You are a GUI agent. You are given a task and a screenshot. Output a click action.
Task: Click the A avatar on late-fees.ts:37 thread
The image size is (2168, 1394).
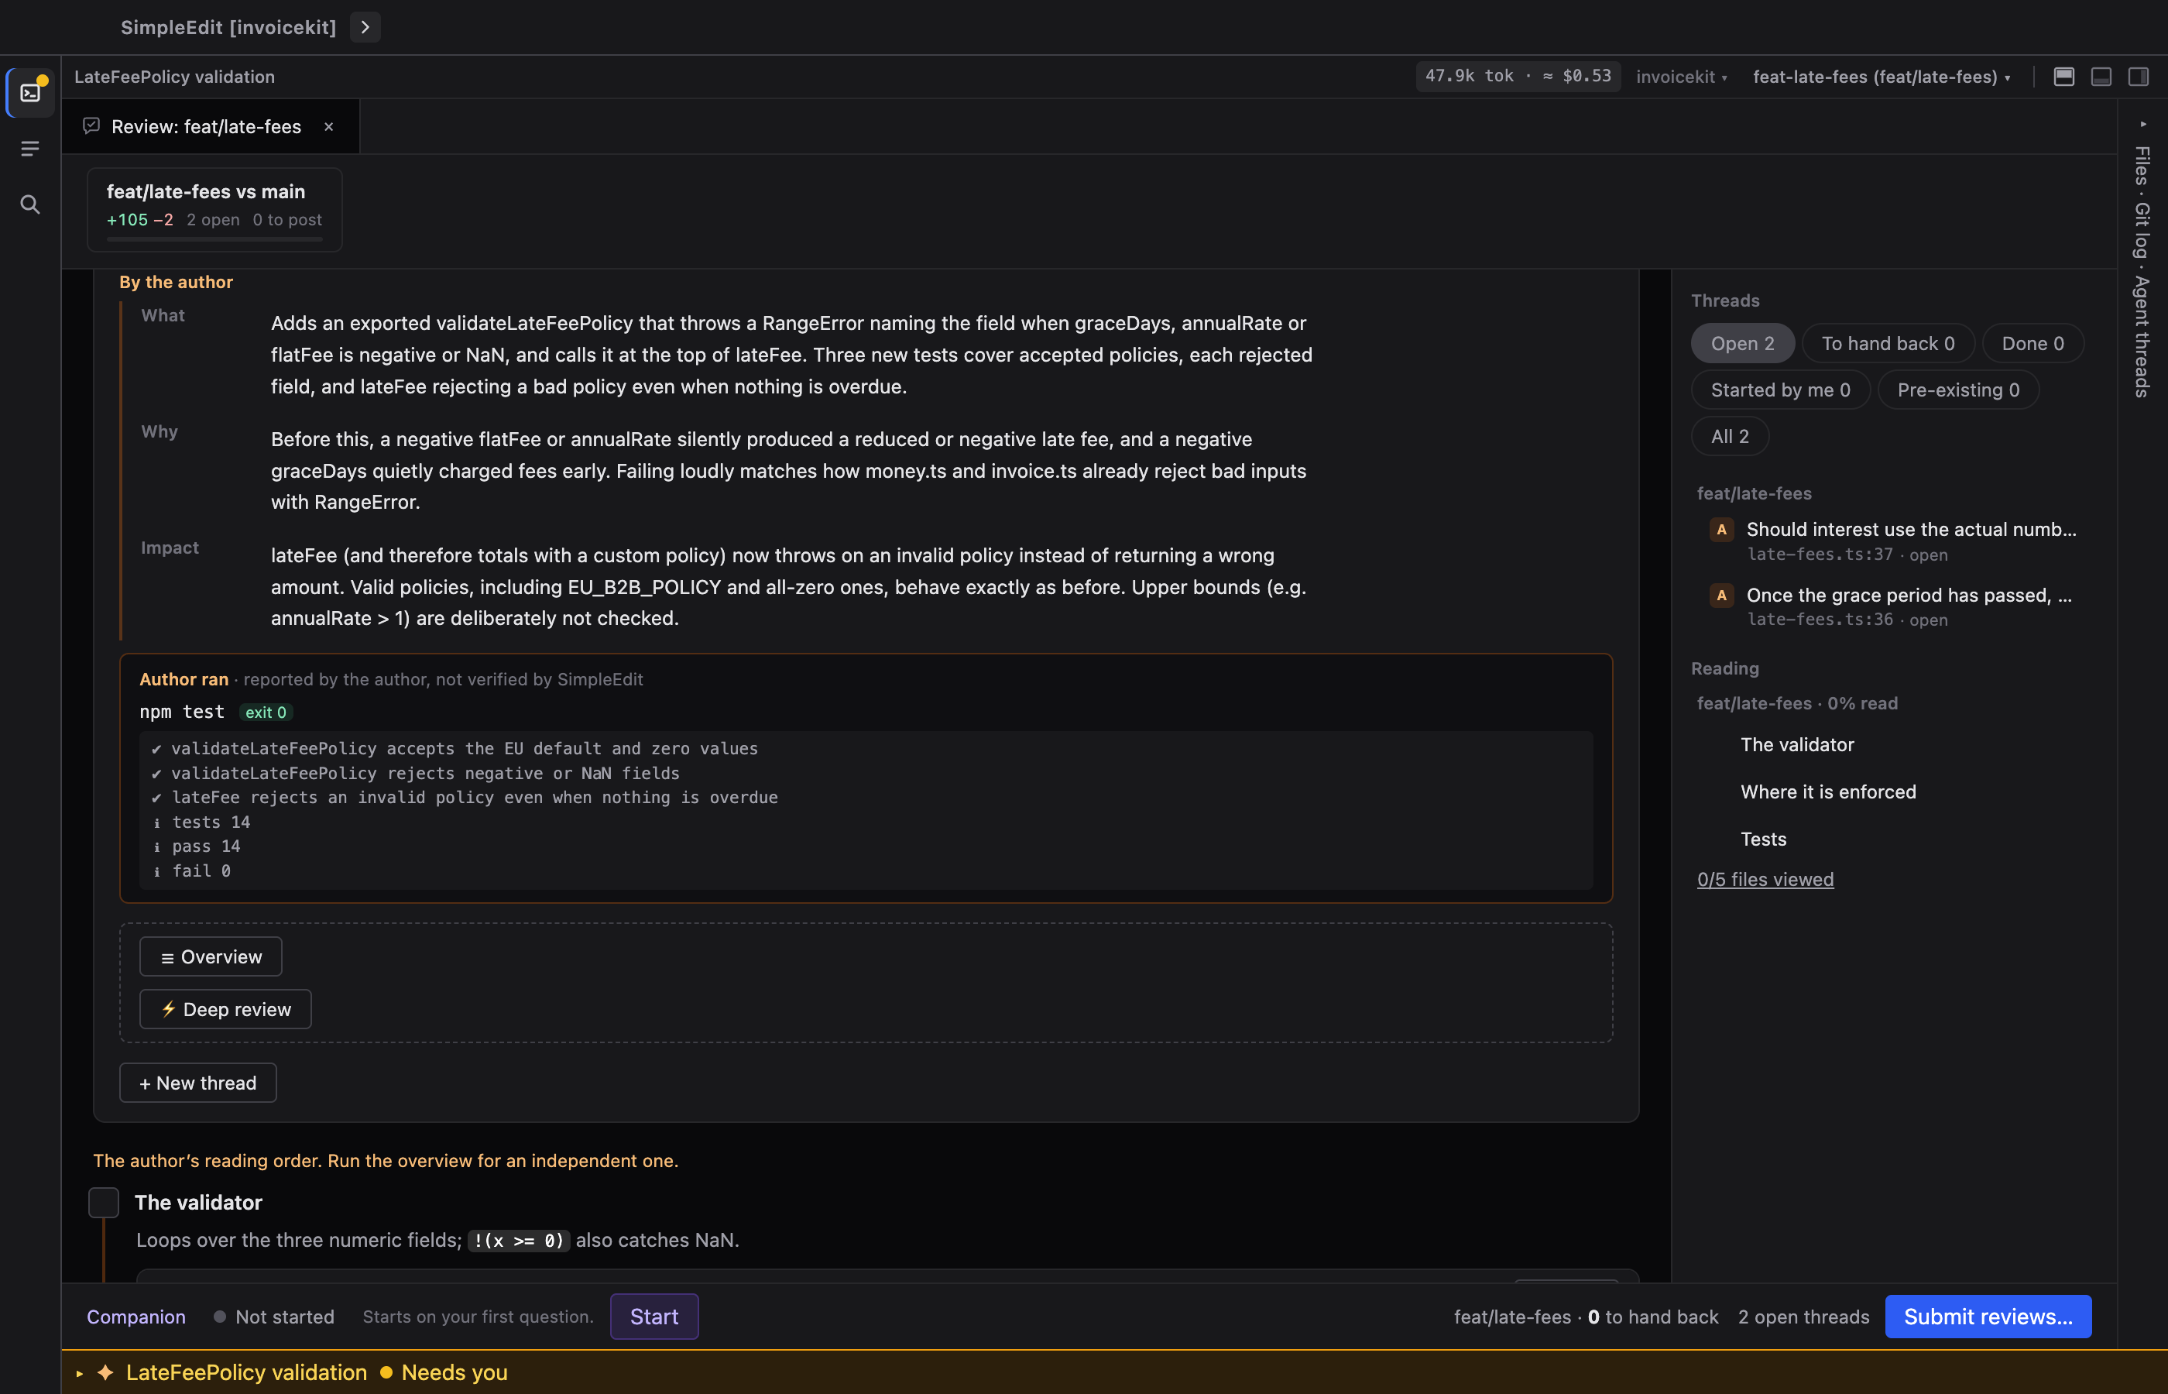click(x=1721, y=530)
